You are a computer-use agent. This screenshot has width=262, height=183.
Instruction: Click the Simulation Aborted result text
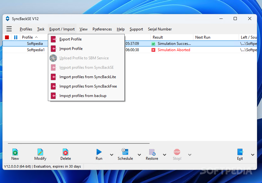pyautogui.click(x=174, y=50)
